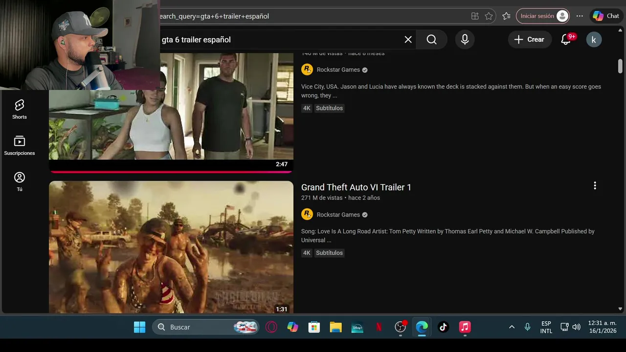Image resolution: width=626 pixels, height=352 pixels.
Task: Show hidden system tray icons
Action: click(x=512, y=327)
